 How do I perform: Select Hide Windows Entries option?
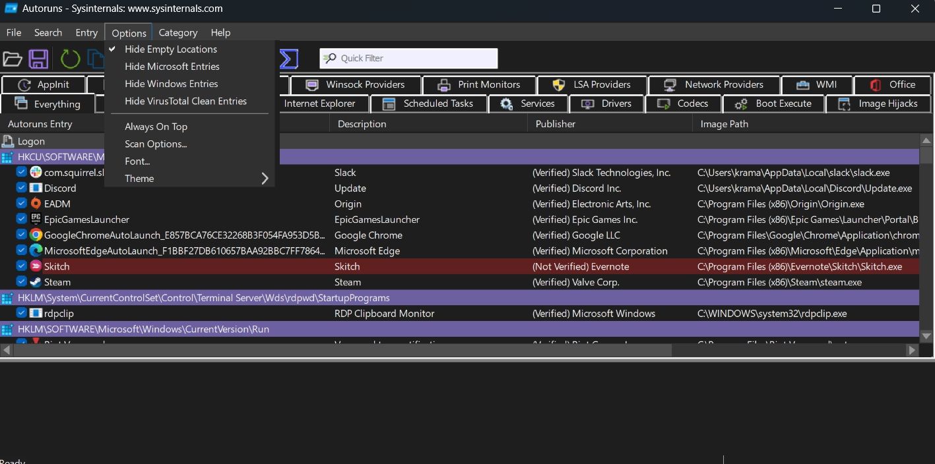coord(189,84)
